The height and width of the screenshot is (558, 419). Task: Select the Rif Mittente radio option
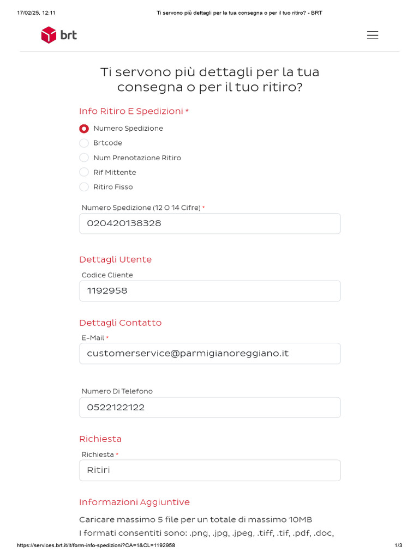click(x=84, y=173)
